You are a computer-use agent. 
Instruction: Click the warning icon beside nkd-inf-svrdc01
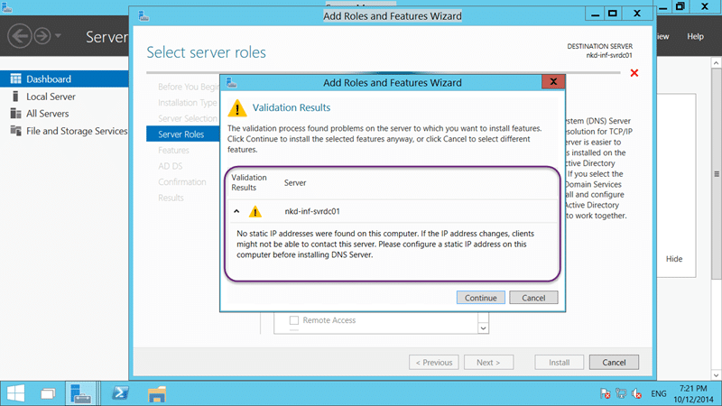(x=255, y=211)
